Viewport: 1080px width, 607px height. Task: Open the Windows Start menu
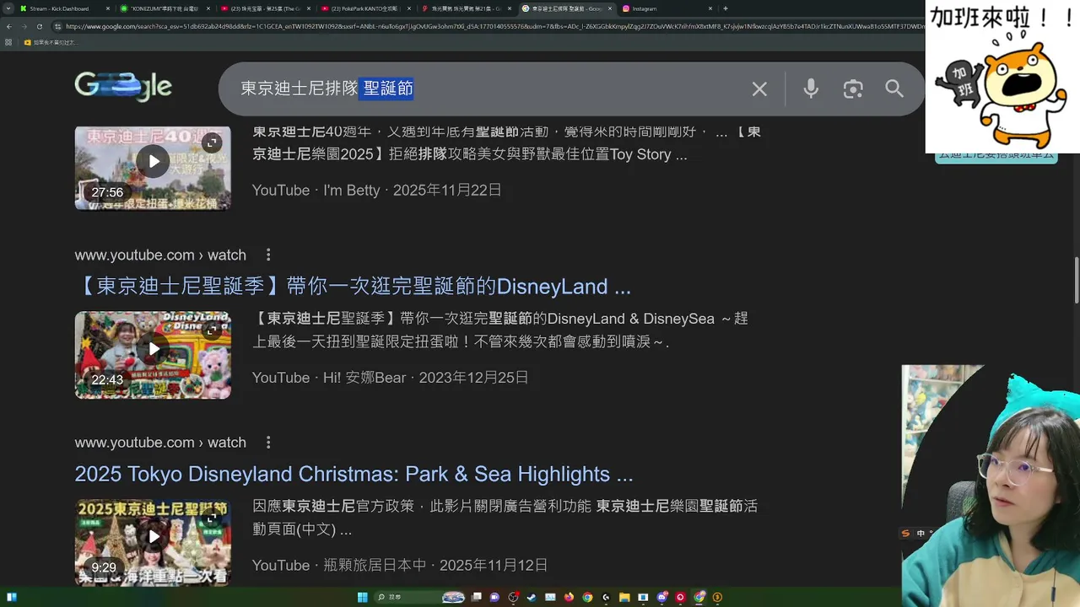362,598
